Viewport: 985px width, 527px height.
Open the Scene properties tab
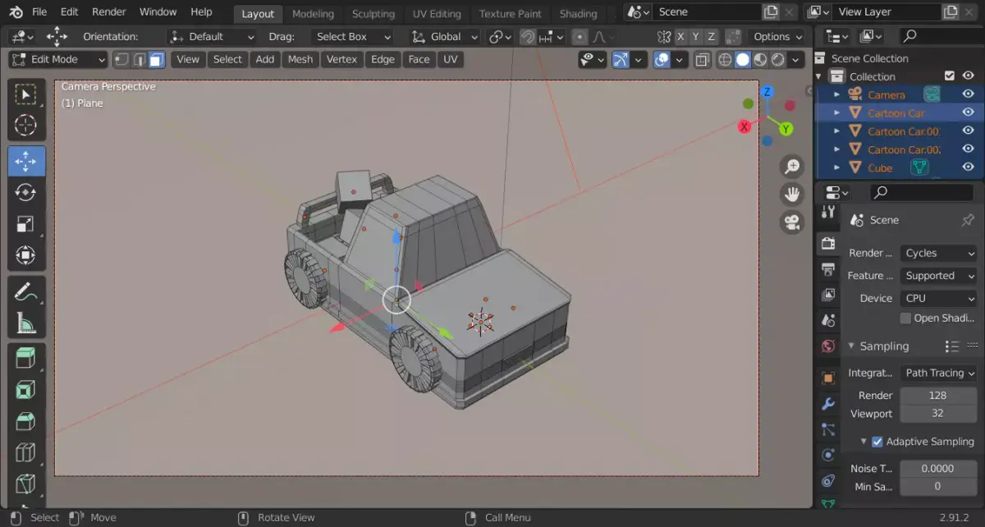pyautogui.click(x=828, y=320)
